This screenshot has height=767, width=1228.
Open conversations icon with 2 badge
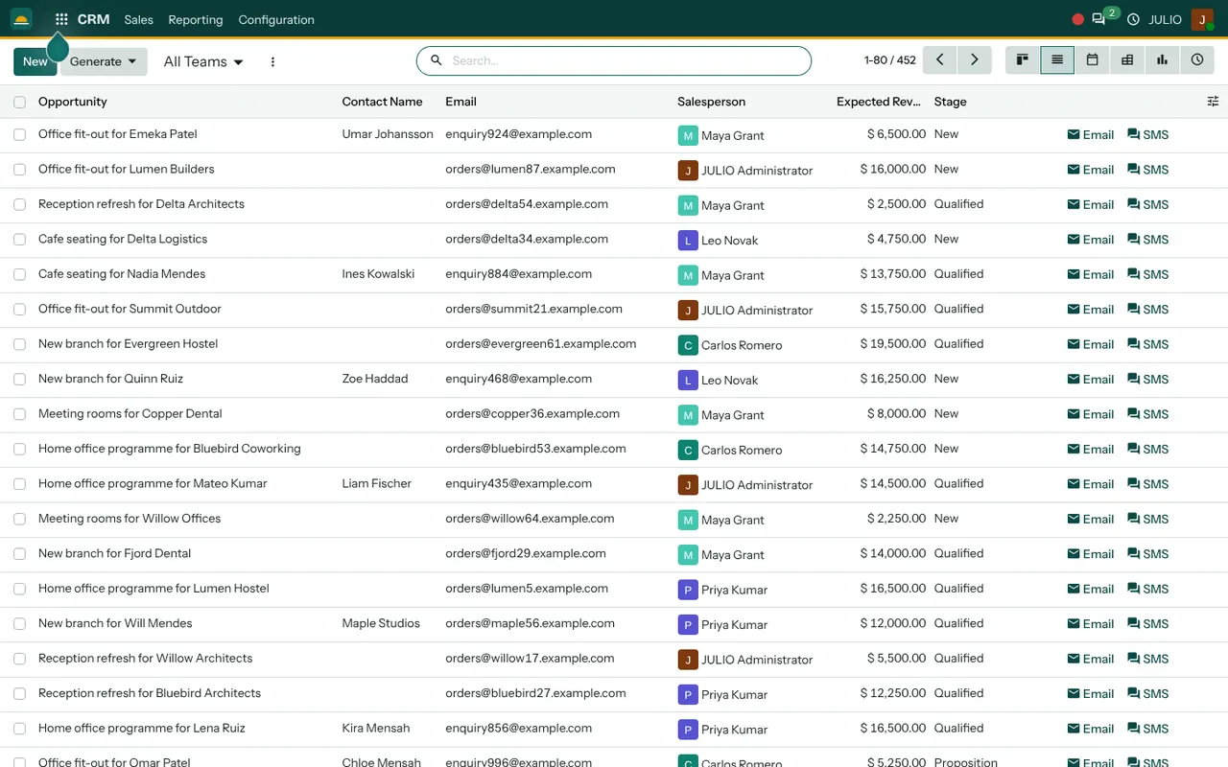[1098, 19]
